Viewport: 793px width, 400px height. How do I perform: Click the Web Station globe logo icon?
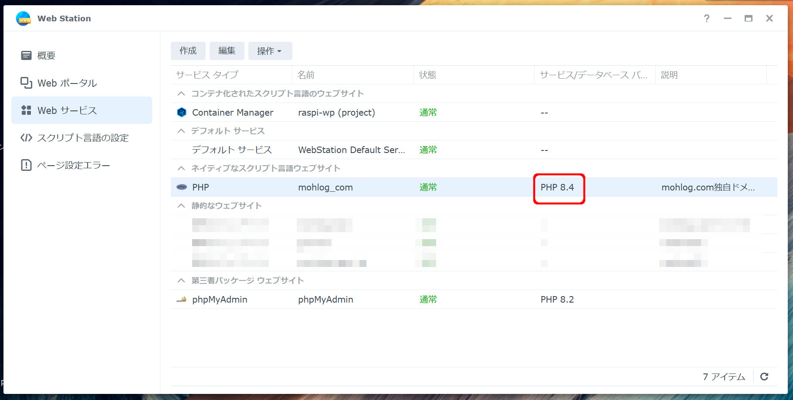pyautogui.click(x=23, y=19)
